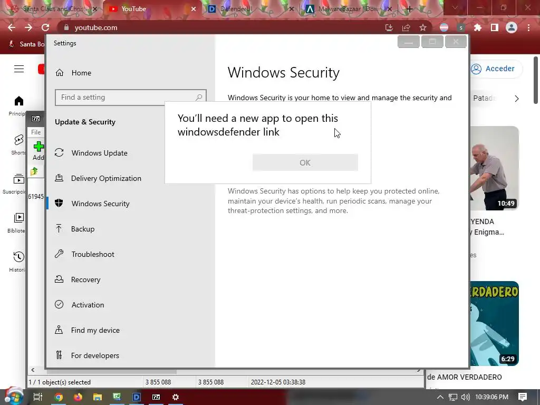The image size is (540, 405).
Task: Click the Add button in 7-Zip toolbar
Action: (38, 151)
